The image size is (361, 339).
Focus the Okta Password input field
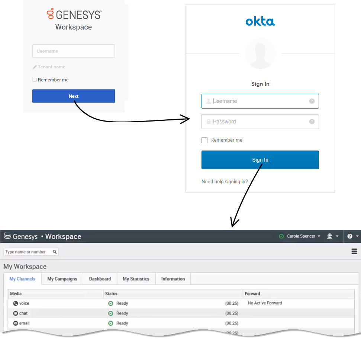(x=260, y=122)
